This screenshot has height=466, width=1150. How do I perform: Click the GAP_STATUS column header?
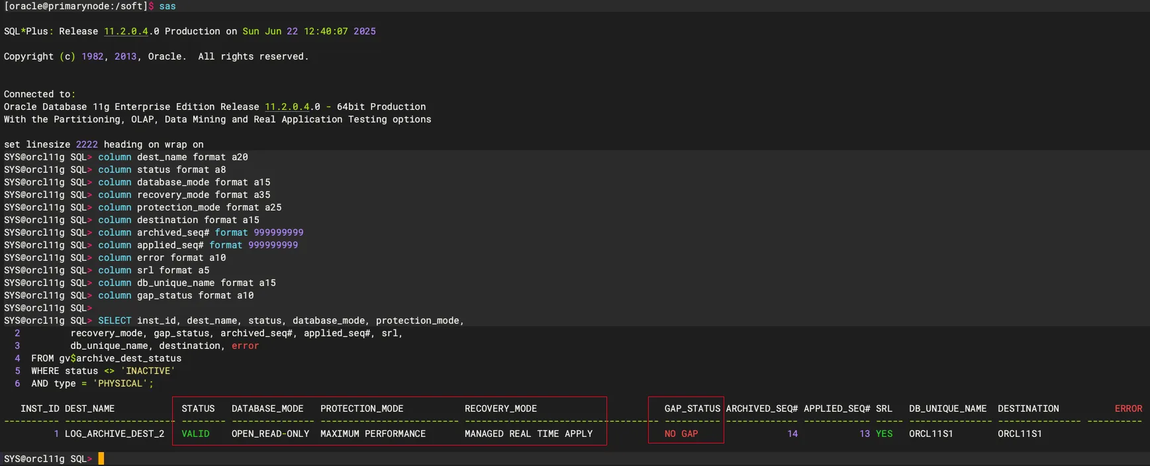692,408
